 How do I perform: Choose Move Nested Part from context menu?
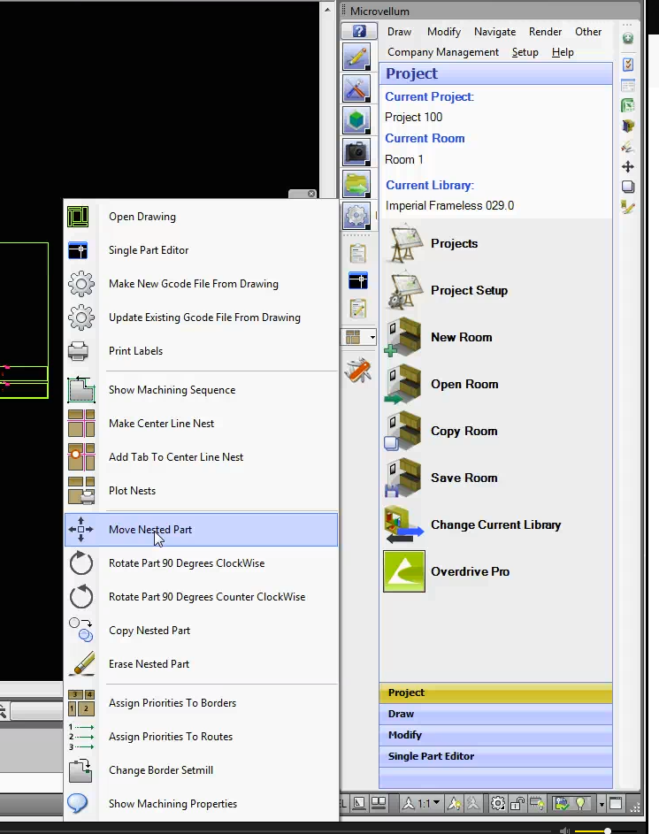click(x=201, y=530)
